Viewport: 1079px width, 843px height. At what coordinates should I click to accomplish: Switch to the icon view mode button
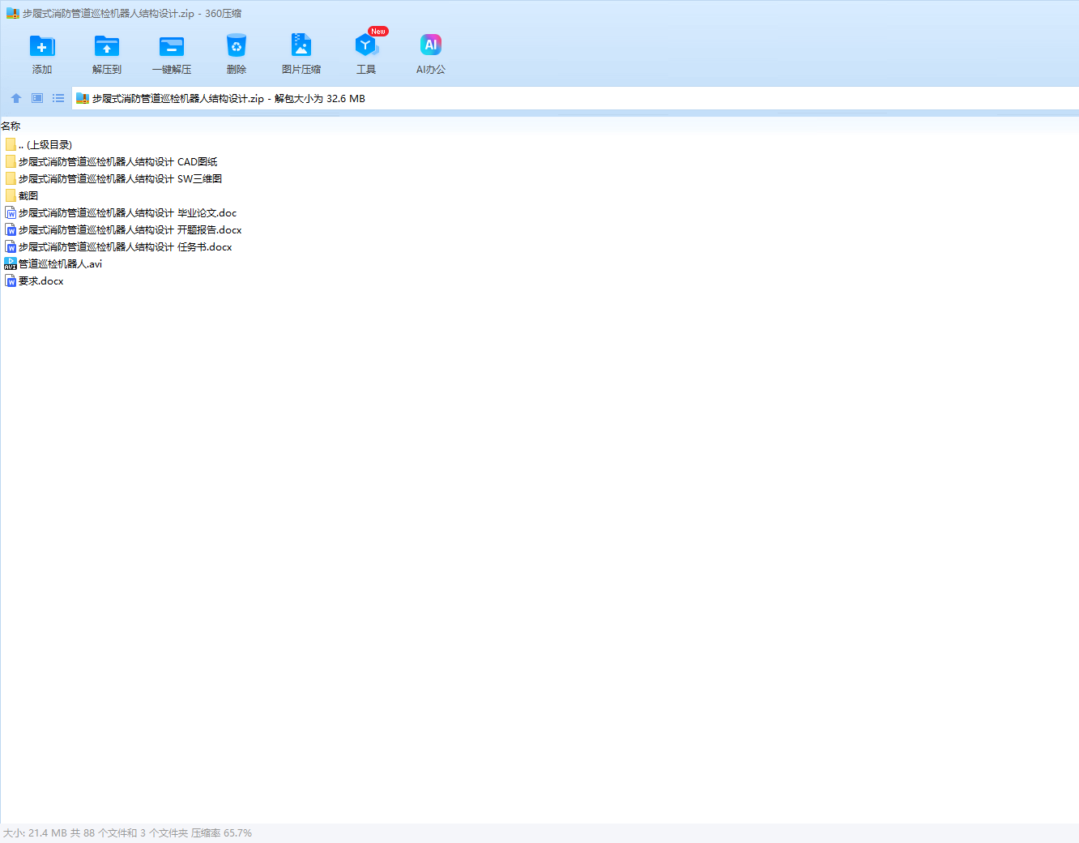click(37, 98)
